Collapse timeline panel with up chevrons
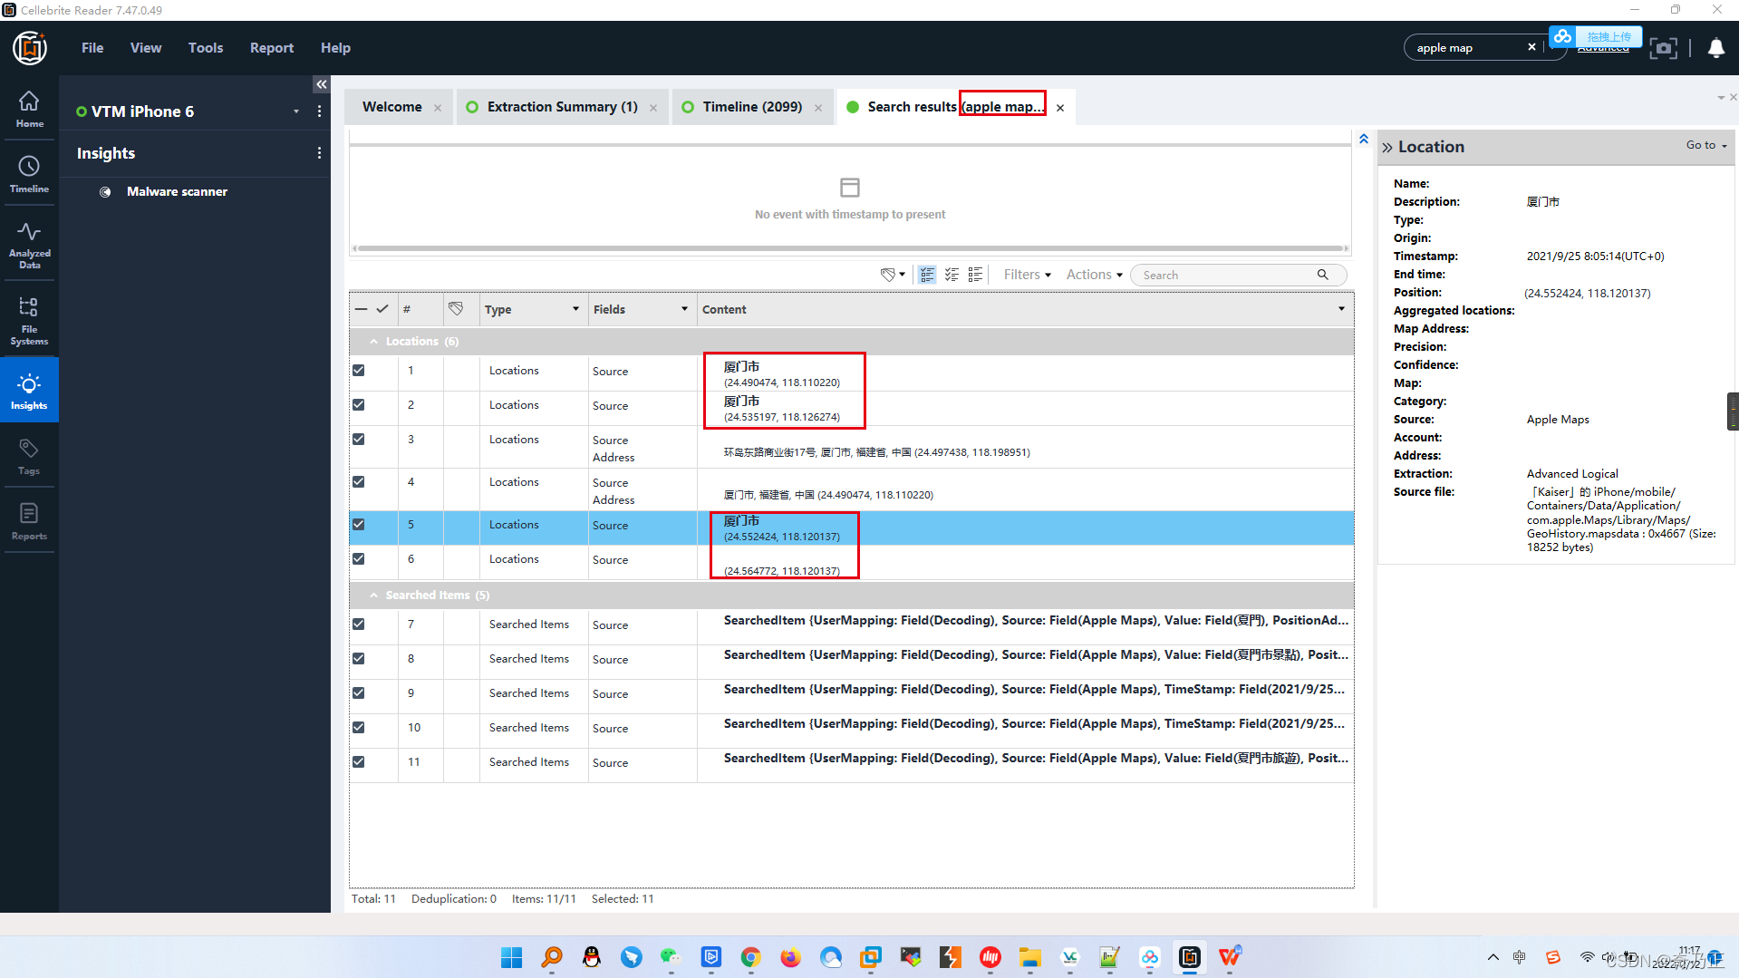The width and height of the screenshot is (1739, 978). pyautogui.click(x=1363, y=139)
